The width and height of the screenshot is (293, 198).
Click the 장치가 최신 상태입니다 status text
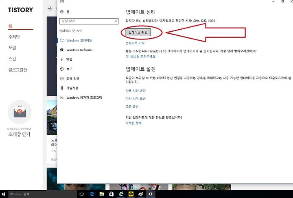[170, 21]
